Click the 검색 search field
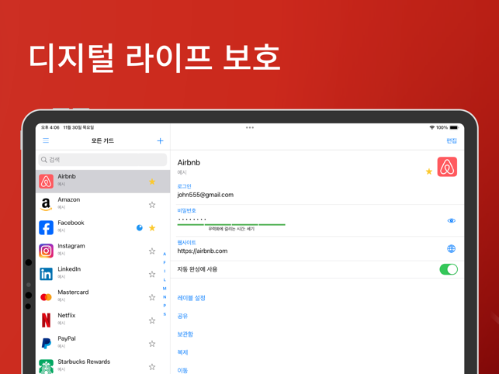 pos(102,160)
